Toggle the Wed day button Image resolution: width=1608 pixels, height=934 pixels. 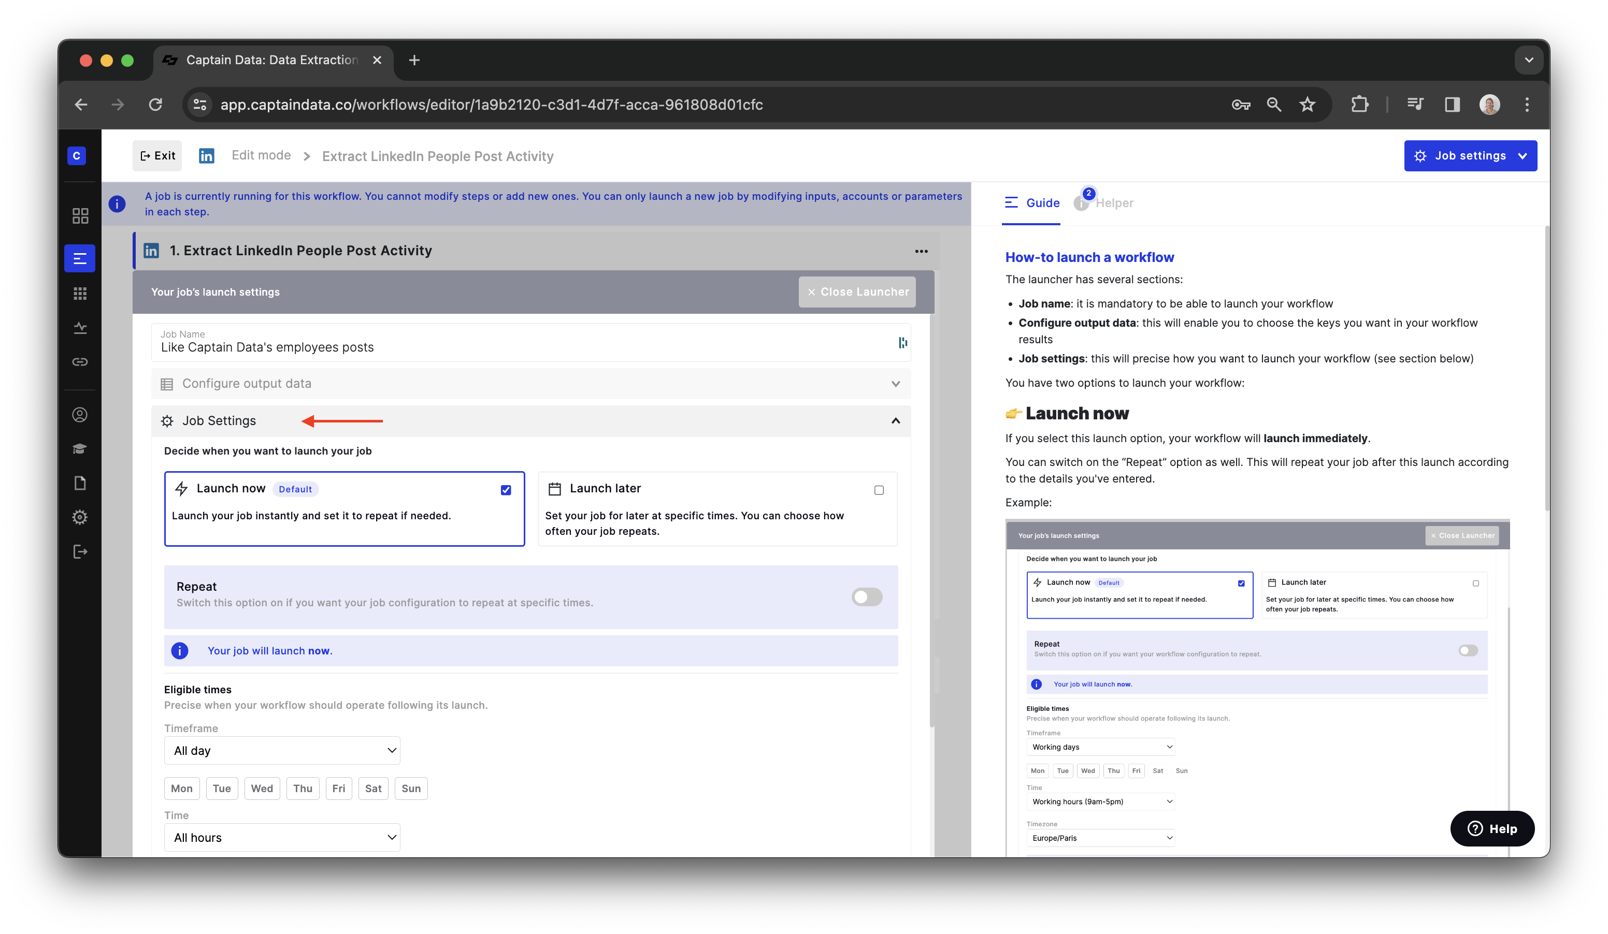pos(262,788)
